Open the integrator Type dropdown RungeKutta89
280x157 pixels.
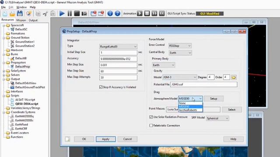tap(118, 47)
